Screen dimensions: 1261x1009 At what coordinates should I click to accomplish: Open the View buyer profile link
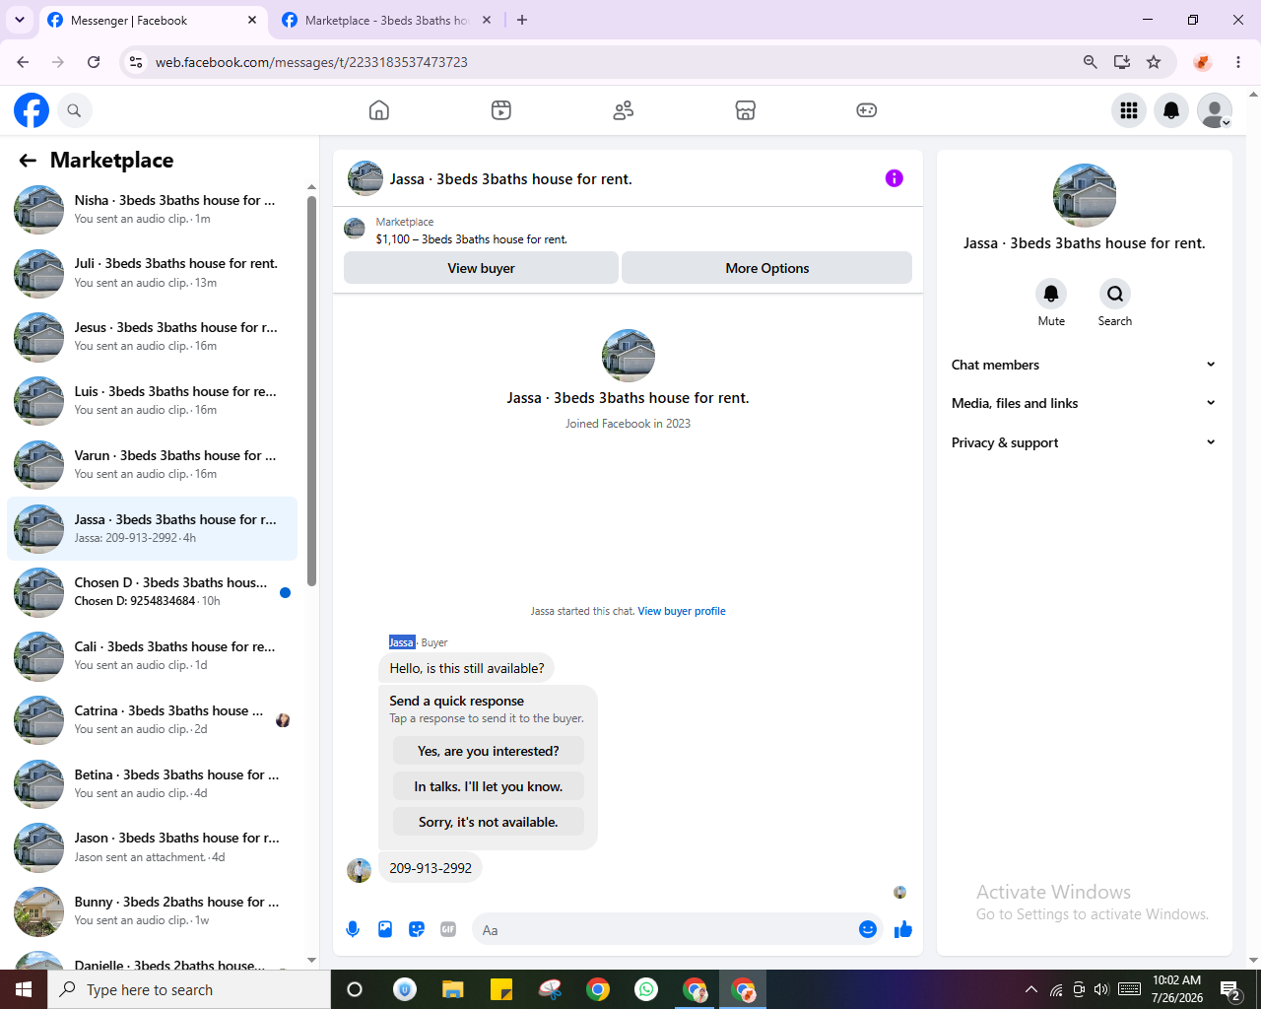[682, 611]
